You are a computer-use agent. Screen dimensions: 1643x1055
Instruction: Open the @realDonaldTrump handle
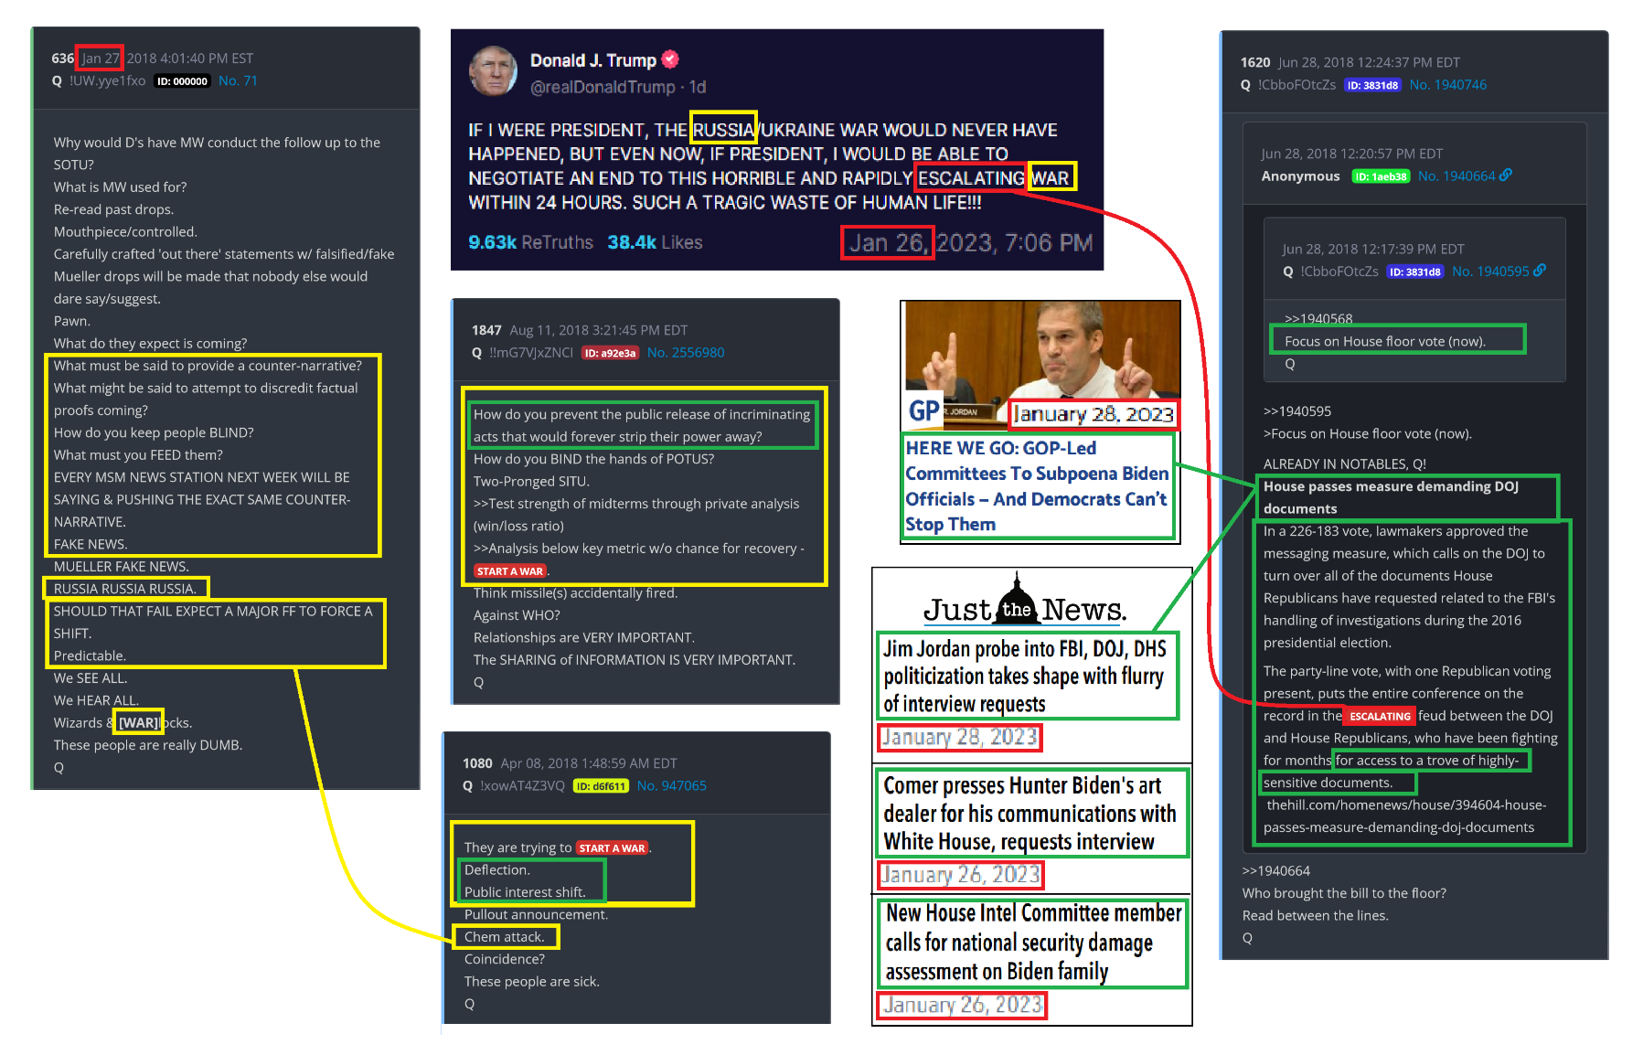(x=603, y=87)
